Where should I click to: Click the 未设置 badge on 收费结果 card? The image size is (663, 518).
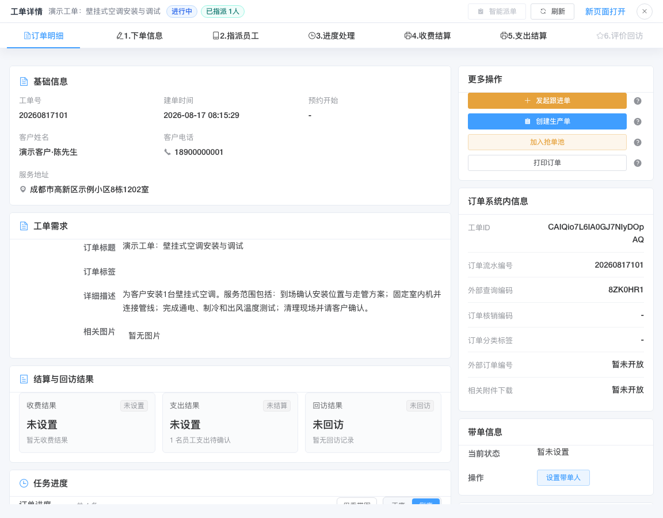(x=134, y=406)
